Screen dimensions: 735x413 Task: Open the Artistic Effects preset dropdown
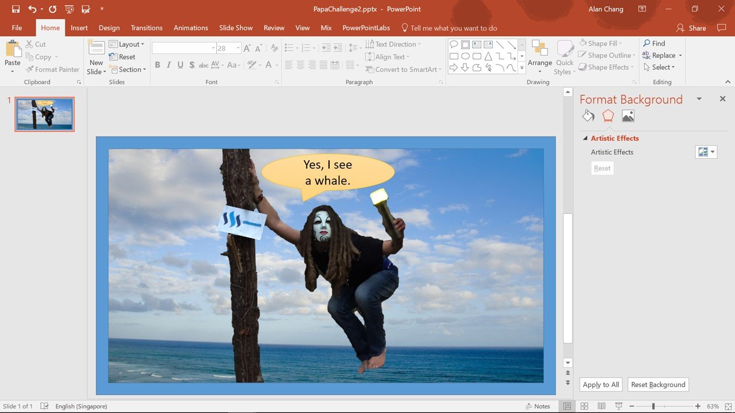(706, 152)
